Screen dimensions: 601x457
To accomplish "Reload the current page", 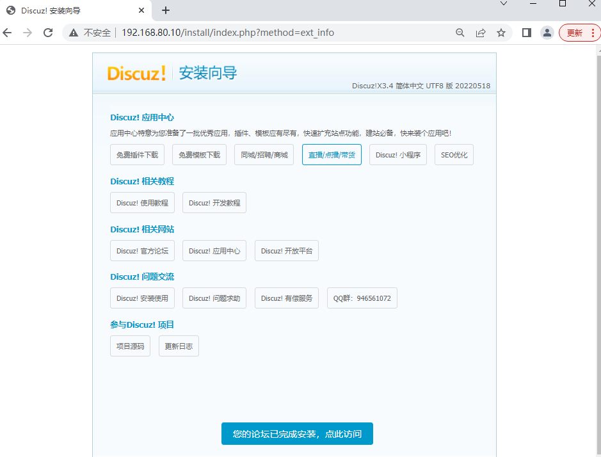I will click(48, 33).
